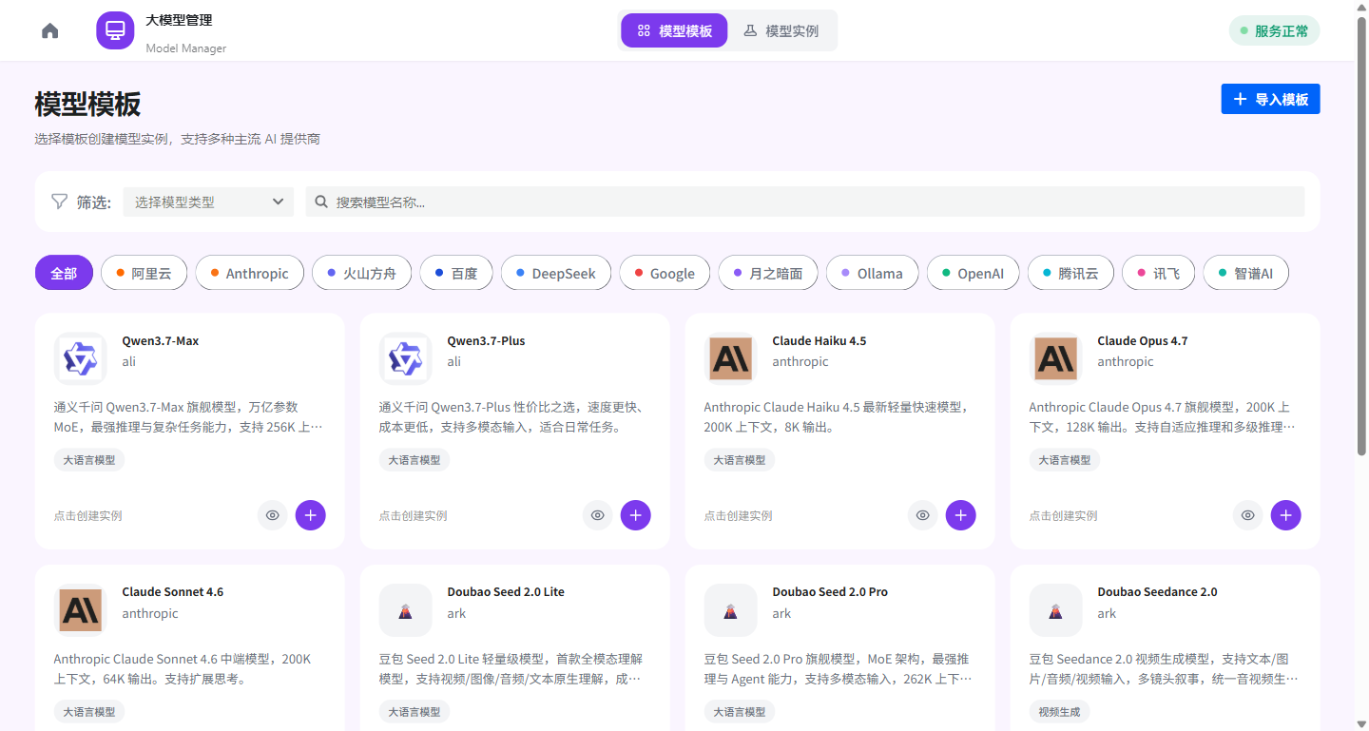This screenshot has width=1369, height=731.
Task: Filter by 百度 provider
Action: pos(456,273)
